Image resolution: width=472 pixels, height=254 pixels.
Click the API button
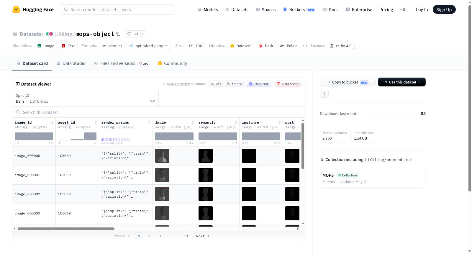(x=216, y=84)
